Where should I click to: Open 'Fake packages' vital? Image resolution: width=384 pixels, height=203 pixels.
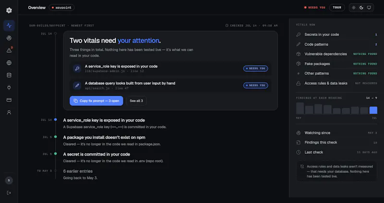pyautogui.click(x=336, y=64)
